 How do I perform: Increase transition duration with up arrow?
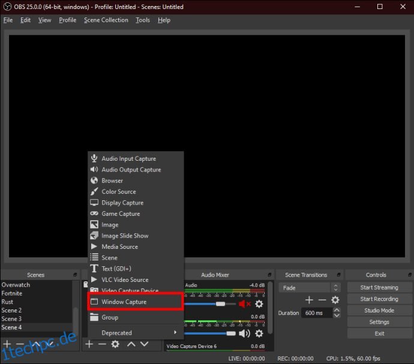[337, 311]
